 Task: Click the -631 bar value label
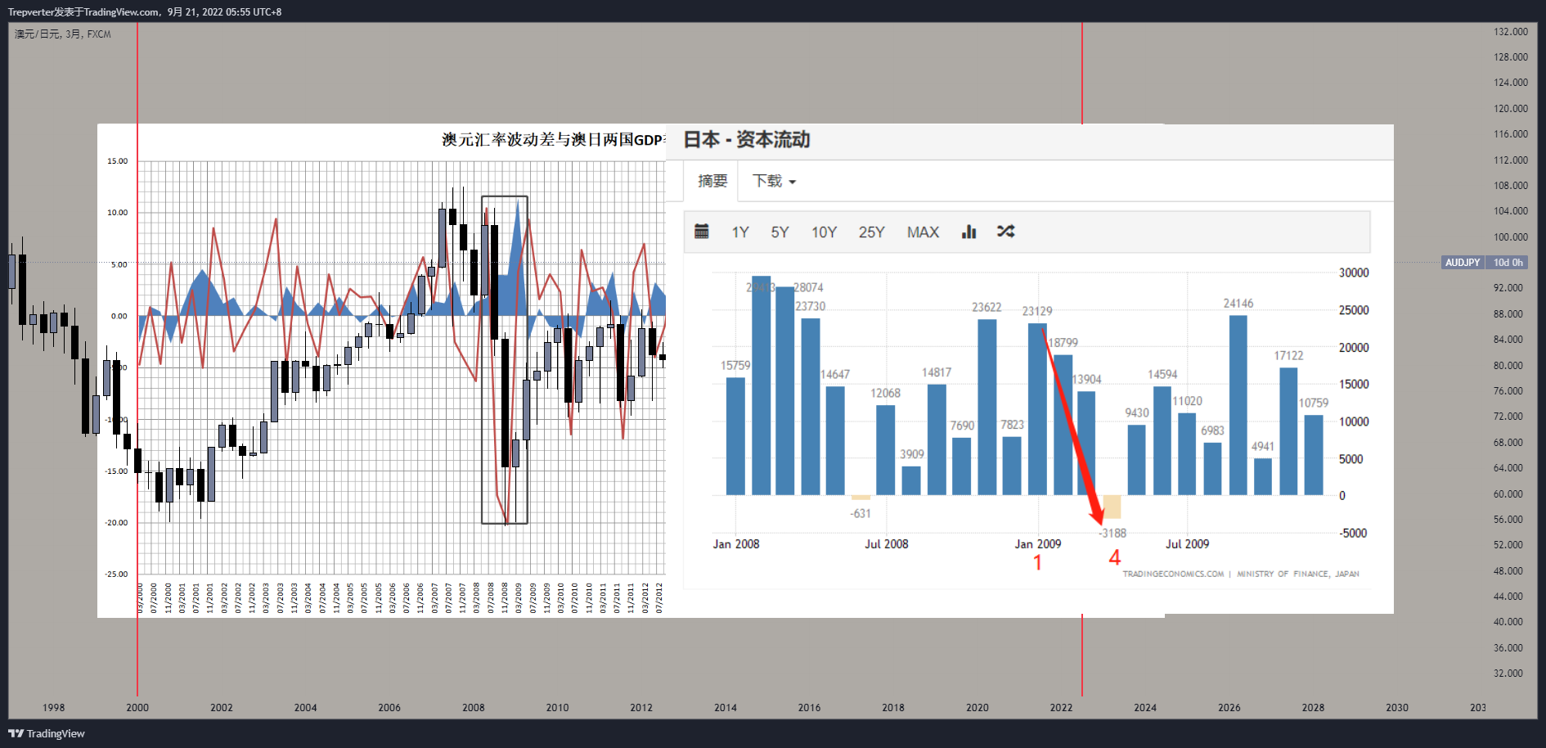point(861,514)
